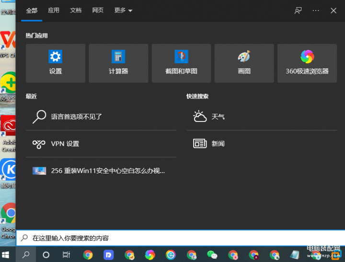This screenshot has width=345, height=262.
Task: Open the 360极速浏览器 tile
Action: pyautogui.click(x=307, y=63)
